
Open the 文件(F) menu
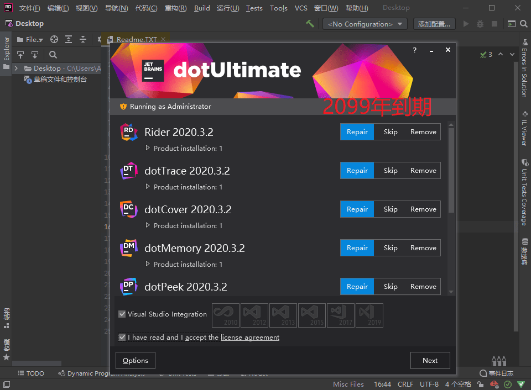tap(29, 8)
